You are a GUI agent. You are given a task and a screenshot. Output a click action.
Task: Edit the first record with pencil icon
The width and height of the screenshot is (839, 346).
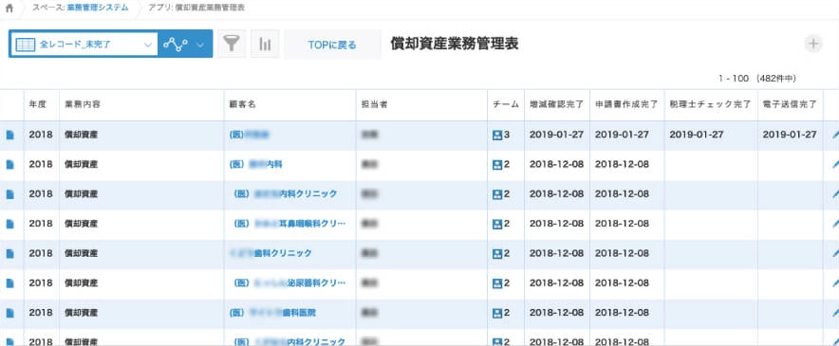(835, 136)
